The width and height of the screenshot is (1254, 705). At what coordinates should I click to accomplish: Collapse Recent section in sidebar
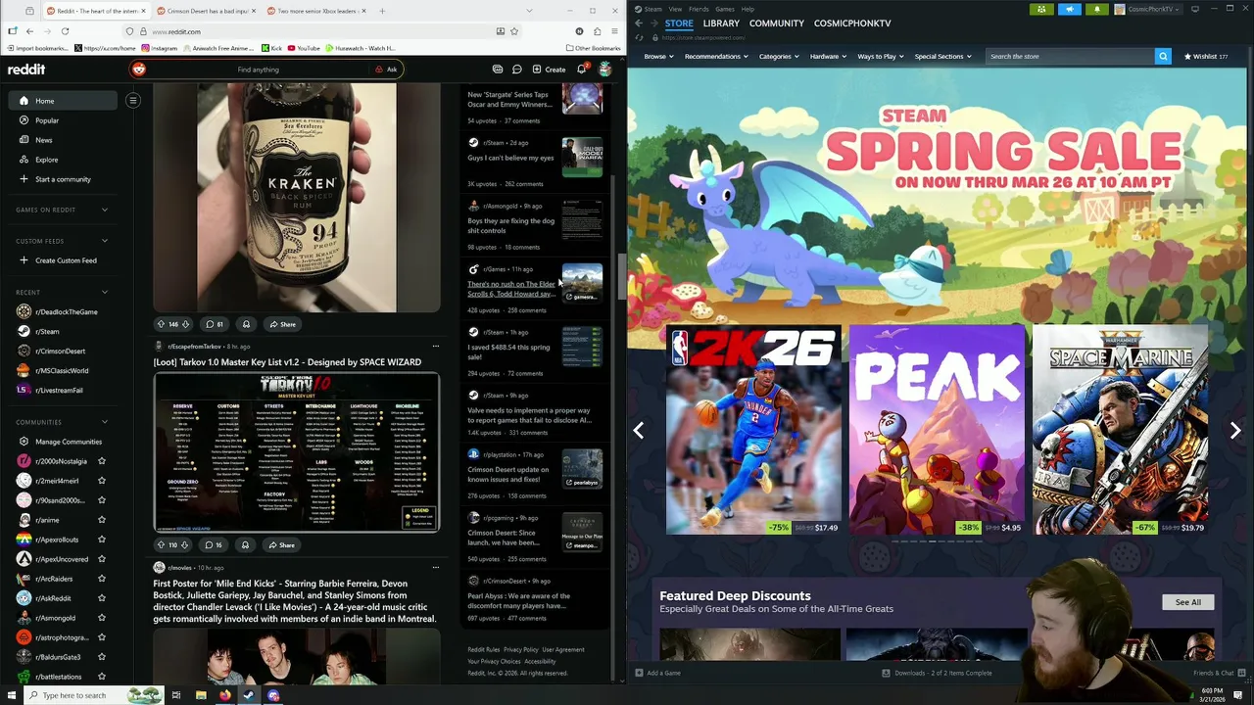105,292
